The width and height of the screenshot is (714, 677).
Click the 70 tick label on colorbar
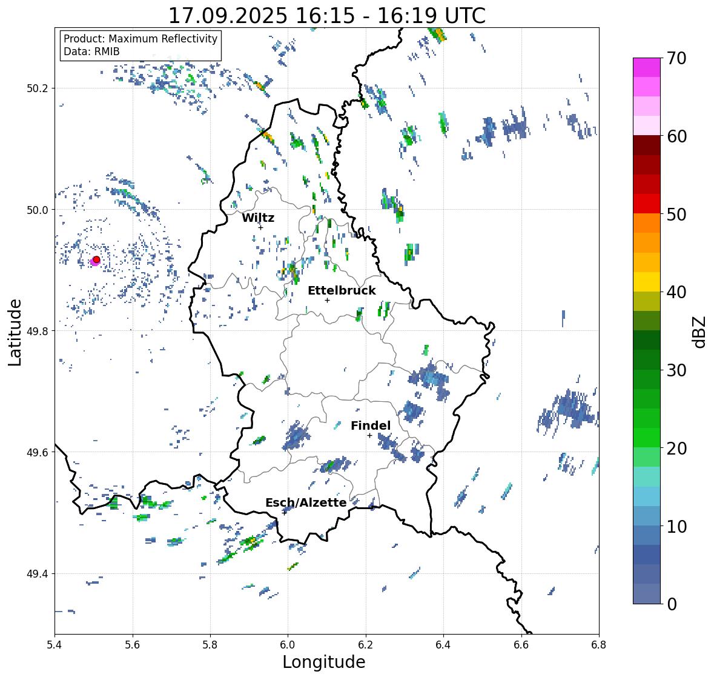click(676, 58)
